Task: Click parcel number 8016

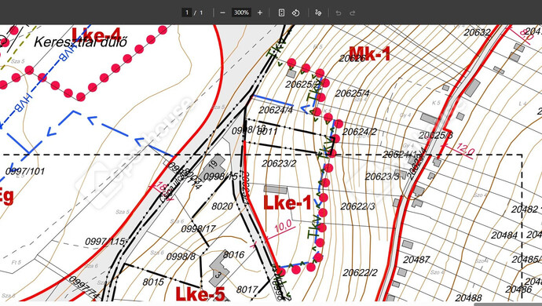Action: [233, 255]
